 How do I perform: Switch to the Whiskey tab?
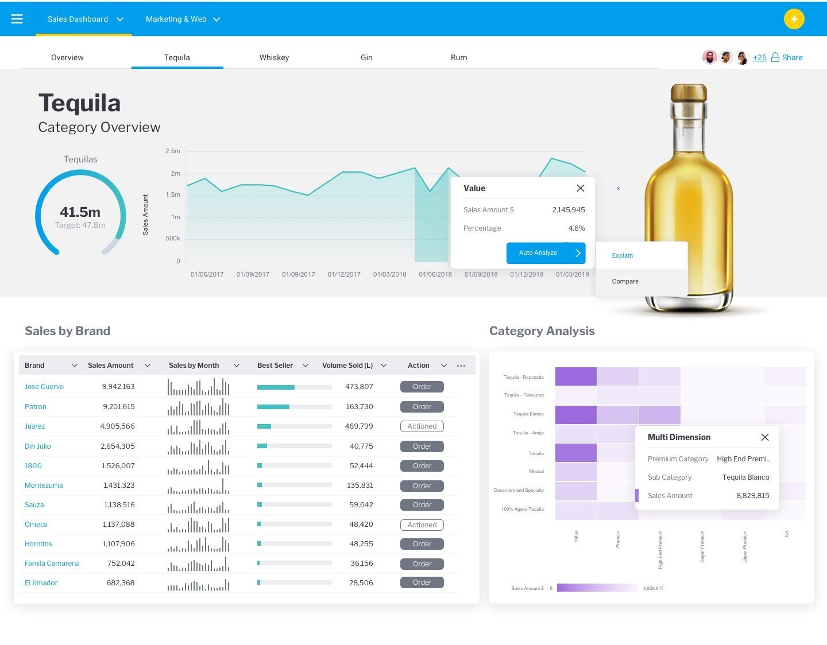tap(274, 57)
